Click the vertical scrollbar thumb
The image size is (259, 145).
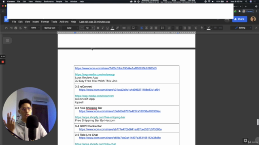tap(258, 122)
